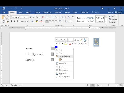
Task: Check the Over 18 years old checkbox
Action: pos(52,54)
